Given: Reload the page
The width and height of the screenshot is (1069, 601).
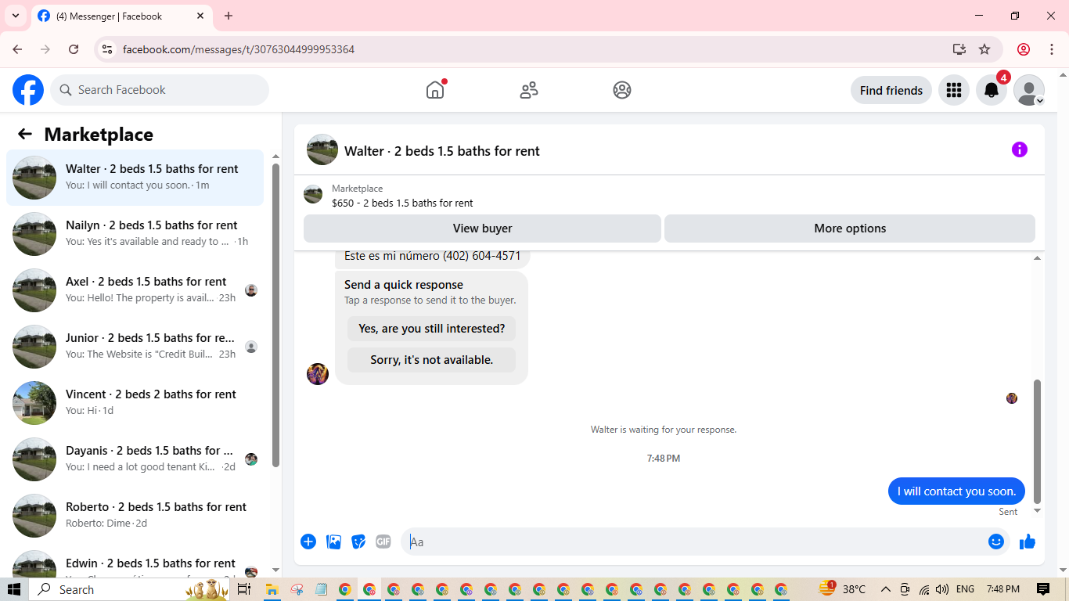Looking at the screenshot, I should [x=74, y=49].
